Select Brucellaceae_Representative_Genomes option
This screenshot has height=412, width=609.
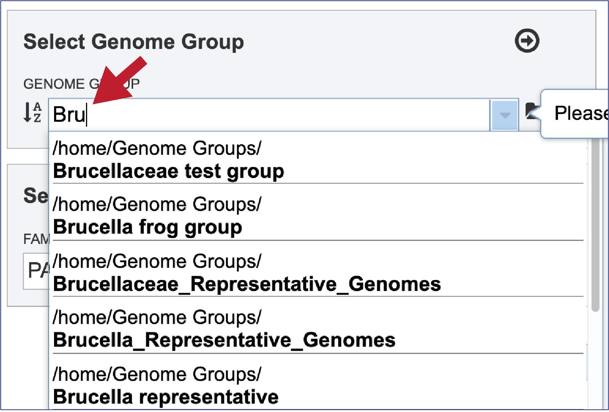tap(318, 272)
